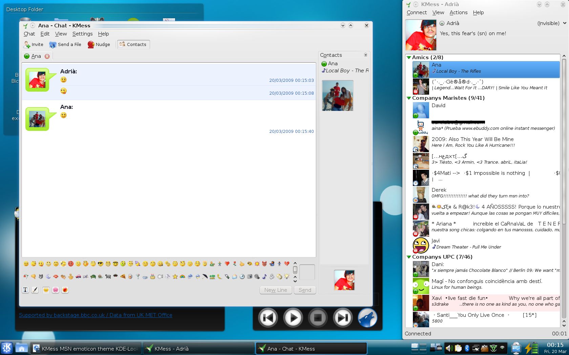The image size is (569, 355).
Task: Collapse the Companys UPC (7/46) group
Action: 409,257
